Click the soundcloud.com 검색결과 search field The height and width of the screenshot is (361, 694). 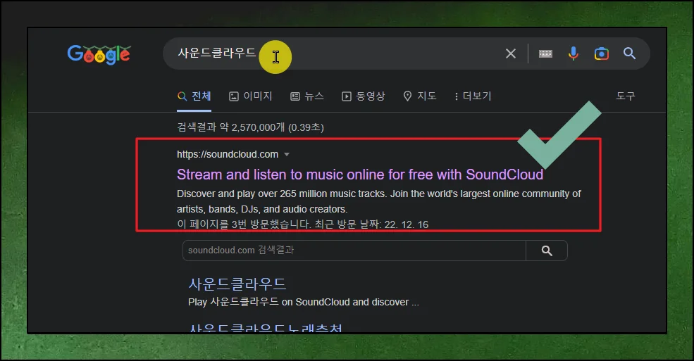pos(354,251)
